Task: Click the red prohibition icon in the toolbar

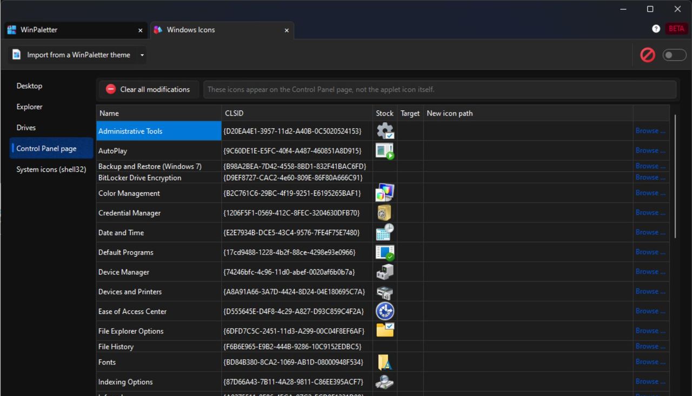Action: [x=647, y=55]
